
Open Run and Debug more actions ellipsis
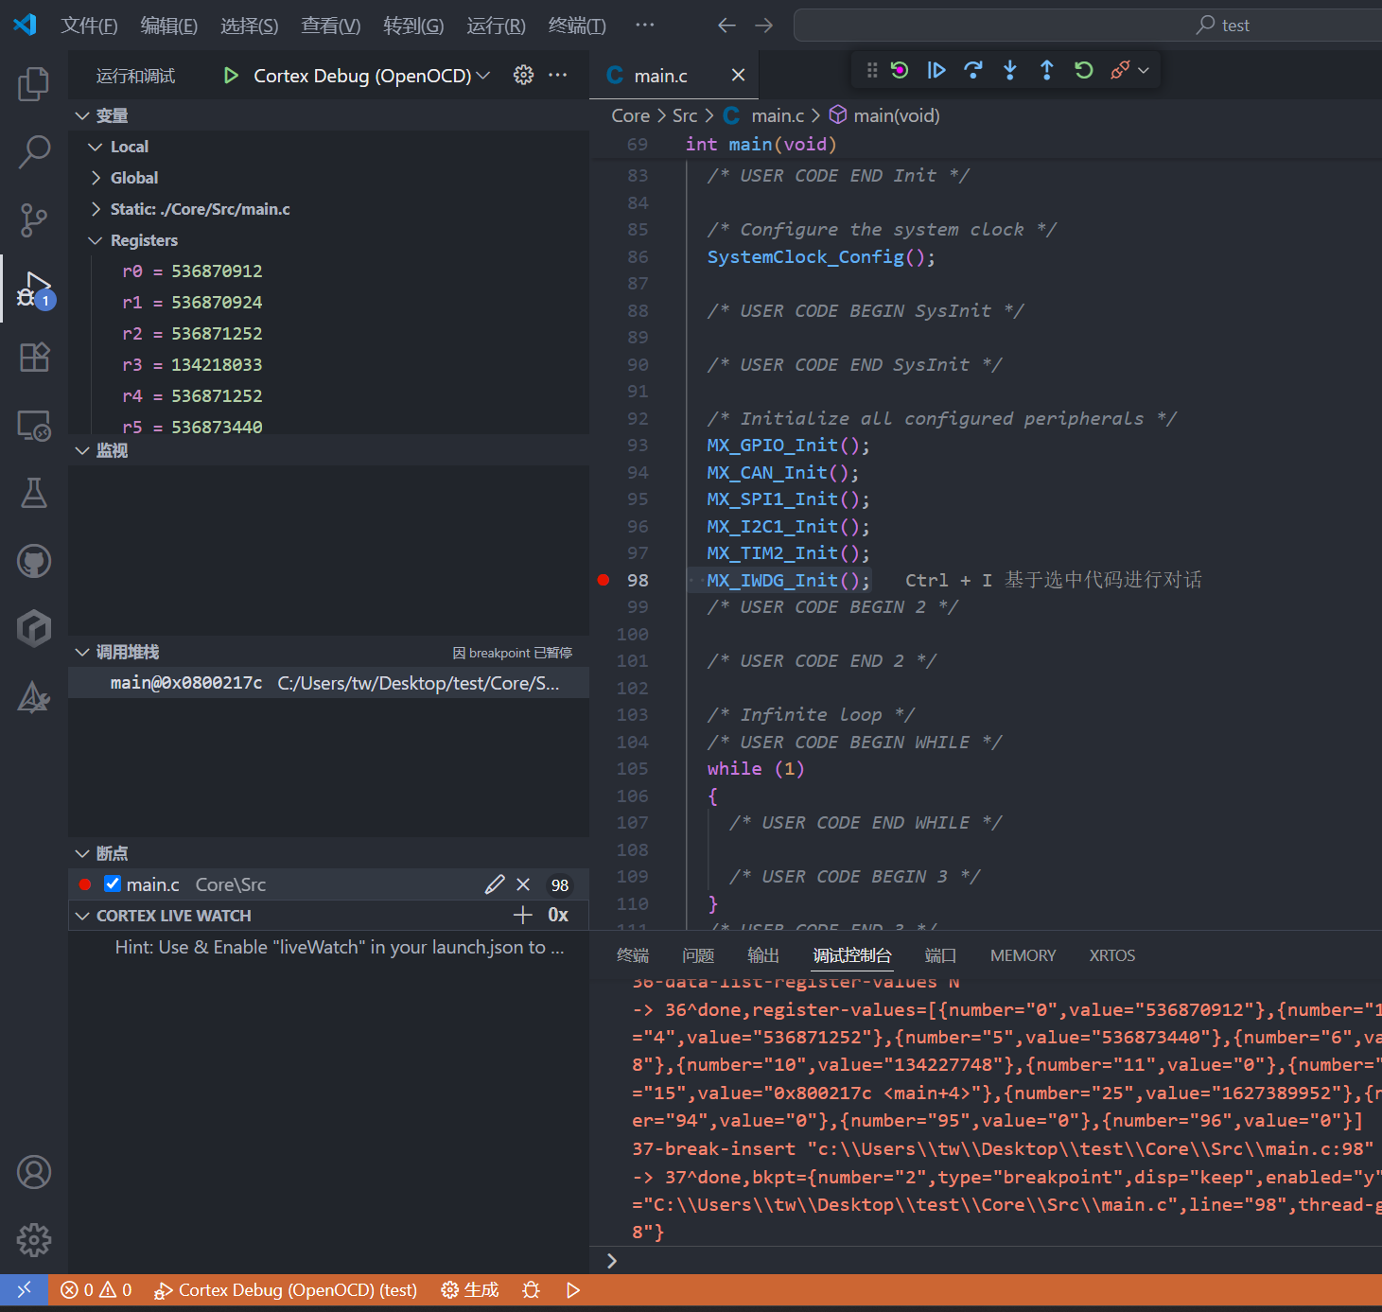pos(558,75)
